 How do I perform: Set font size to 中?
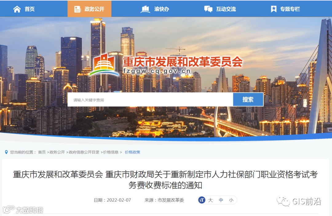pyautogui.click(x=221, y=200)
